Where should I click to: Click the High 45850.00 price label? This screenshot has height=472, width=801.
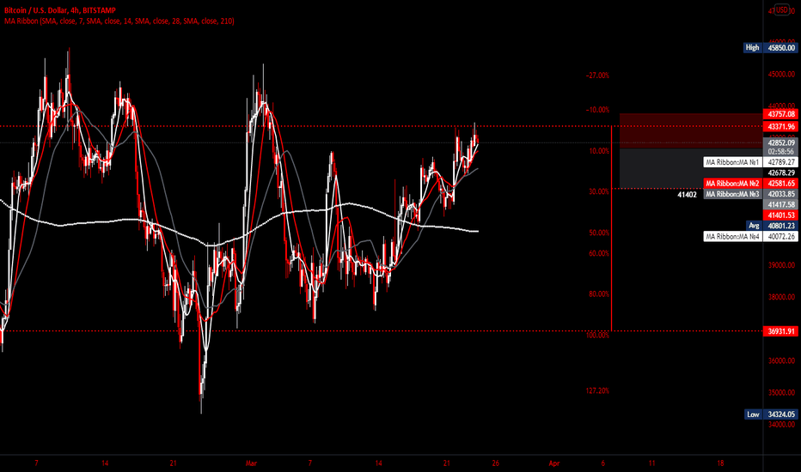(x=770, y=47)
